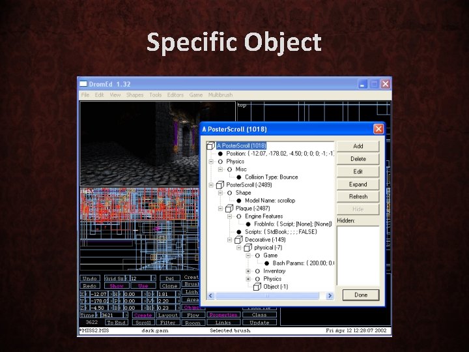The width and height of the screenshot is (469, 352).
Task: Click Done to close properties dialog
Action: [361, 295]
